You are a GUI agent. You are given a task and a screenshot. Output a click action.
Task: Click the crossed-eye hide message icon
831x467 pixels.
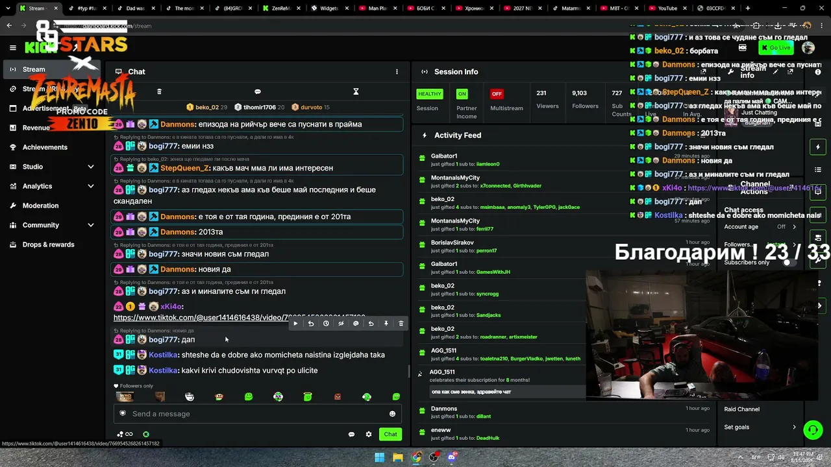click(x=341, y=323)
